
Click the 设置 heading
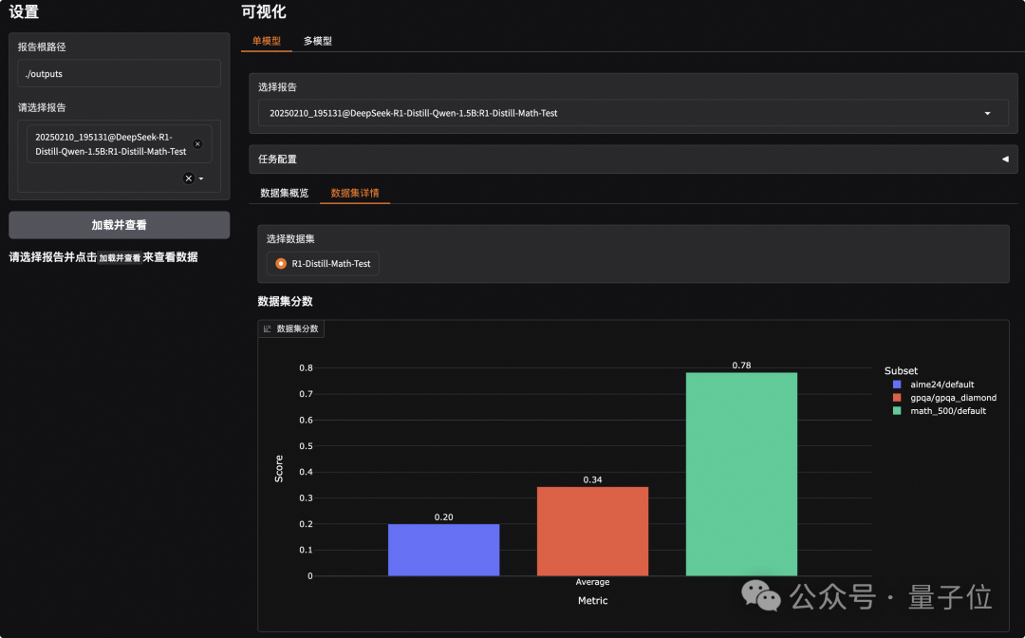[24, 11]
